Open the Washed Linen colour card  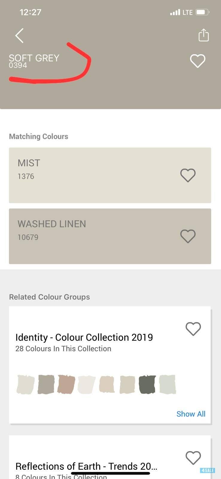tap(90, 236)
